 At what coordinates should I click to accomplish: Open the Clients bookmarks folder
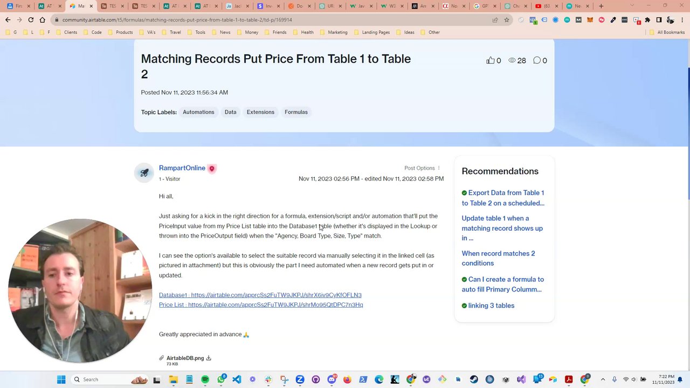click(x=67, y=32)
